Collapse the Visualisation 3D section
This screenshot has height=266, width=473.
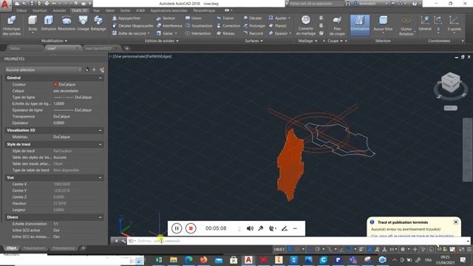(x=101, y=130)
